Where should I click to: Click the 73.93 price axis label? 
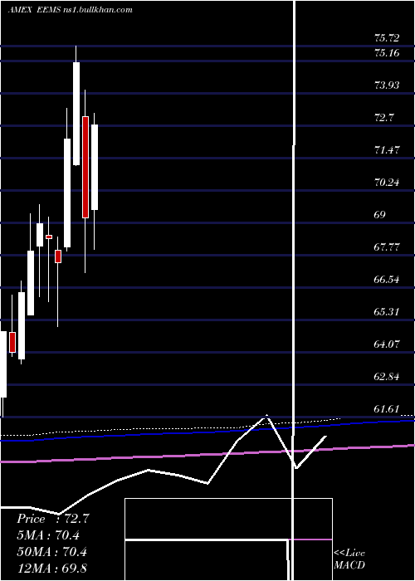[x=387, y=85]
